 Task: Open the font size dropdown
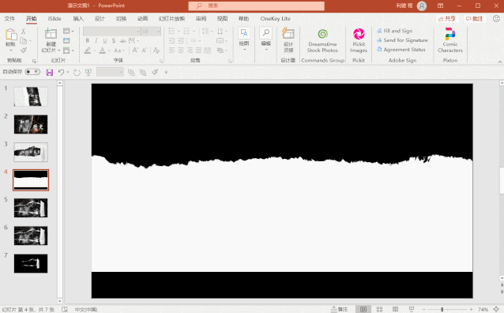(159, 31)
